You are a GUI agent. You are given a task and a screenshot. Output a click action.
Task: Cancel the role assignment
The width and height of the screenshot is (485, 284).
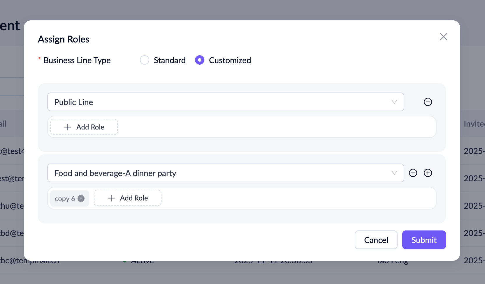[376, 240]
